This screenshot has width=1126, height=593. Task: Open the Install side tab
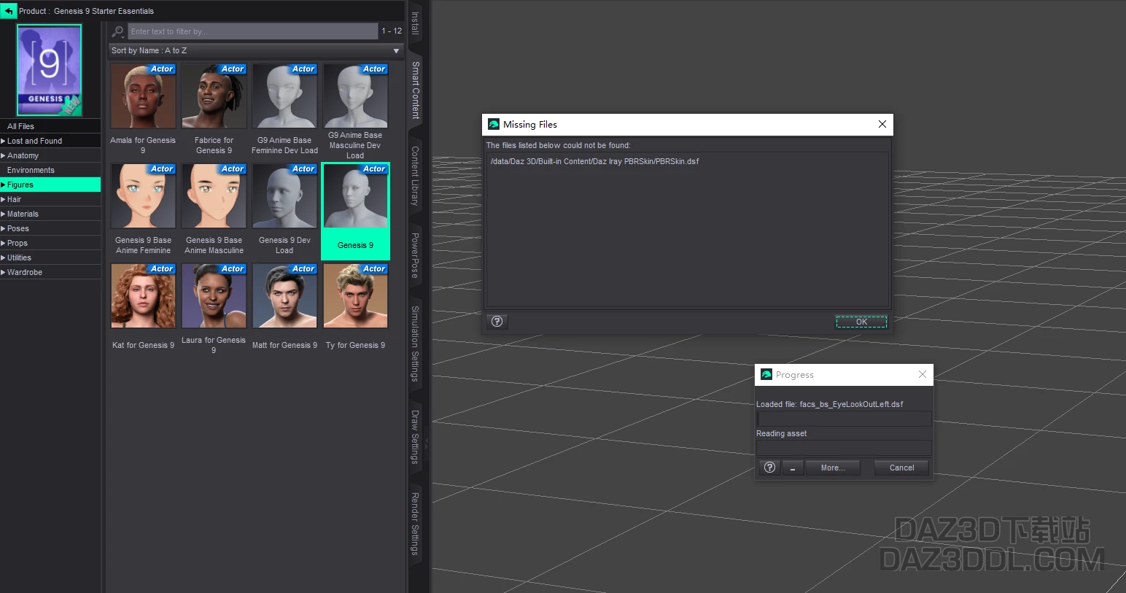coord(415,23)
